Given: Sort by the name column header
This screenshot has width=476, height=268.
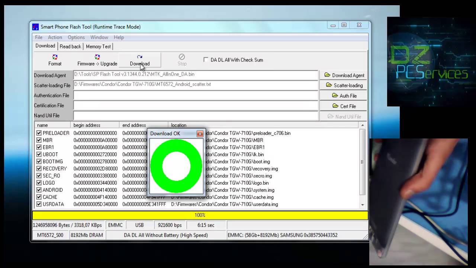Looking at the screenshot, I should (x=52, y=125).
